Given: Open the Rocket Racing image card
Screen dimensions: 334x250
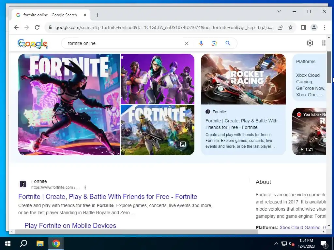Looking at the screenshot, I should coord(243,79).
